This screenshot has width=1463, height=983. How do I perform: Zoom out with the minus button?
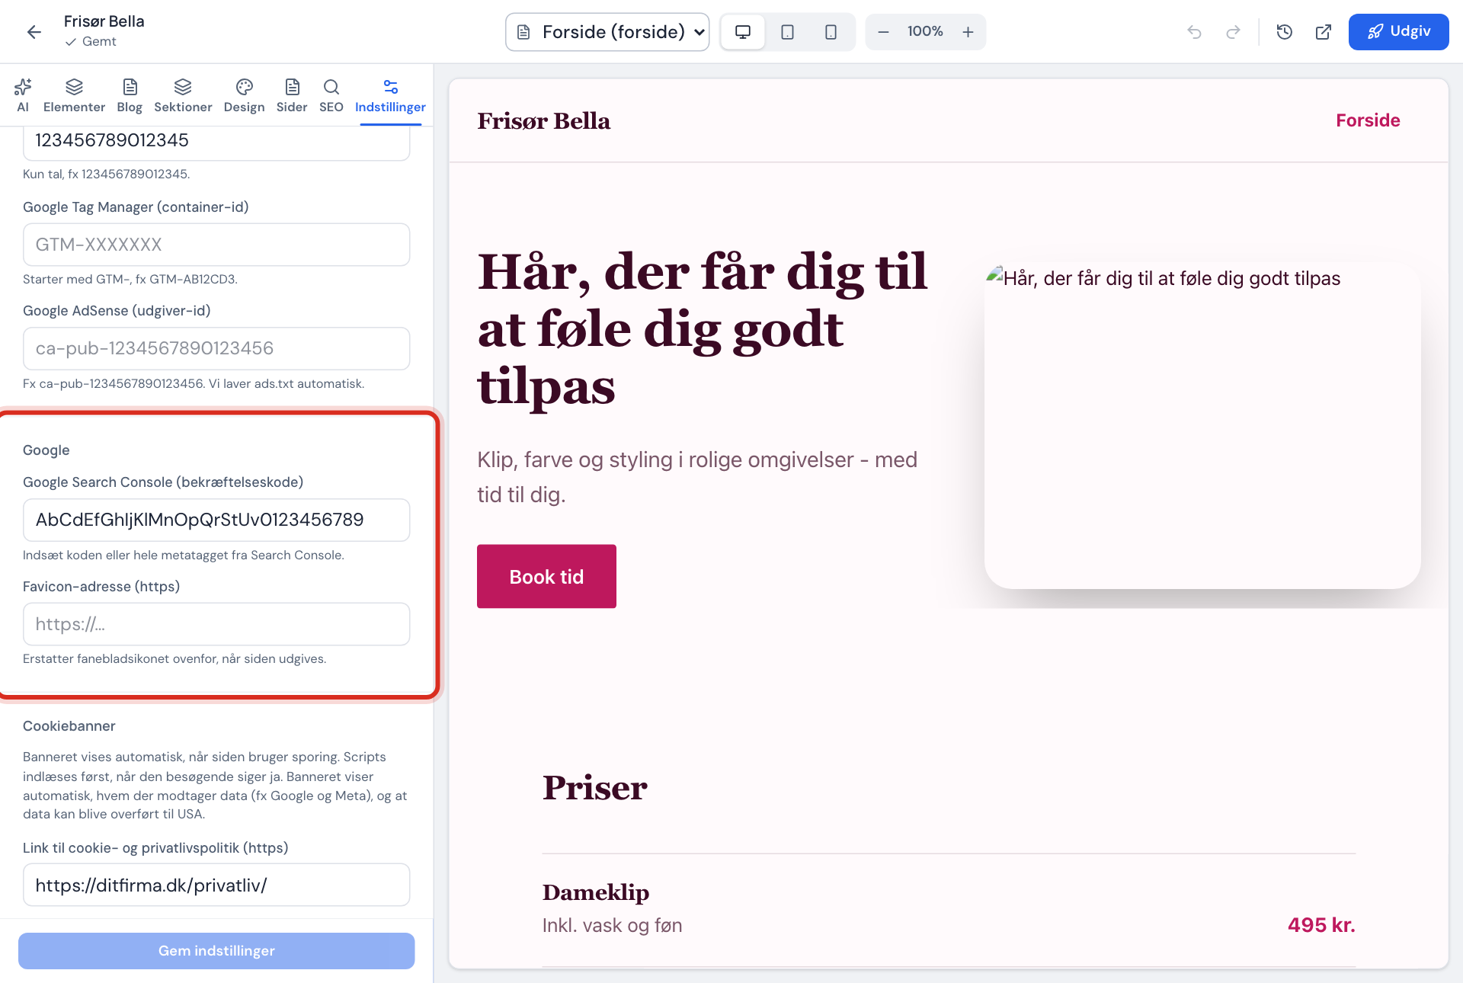click(883, 32)
